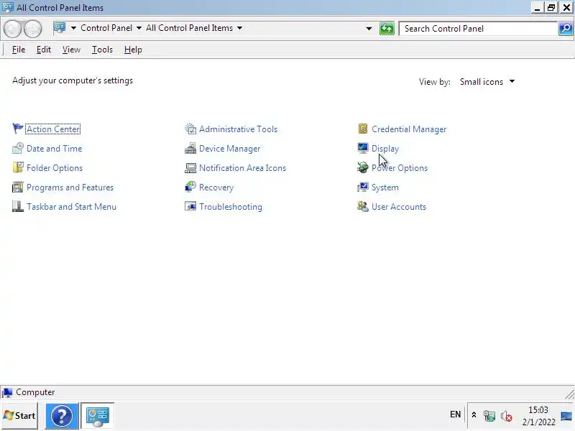Screen dimensions: 575x431
Task: Open the Power Options link
Action: [400, 168]
